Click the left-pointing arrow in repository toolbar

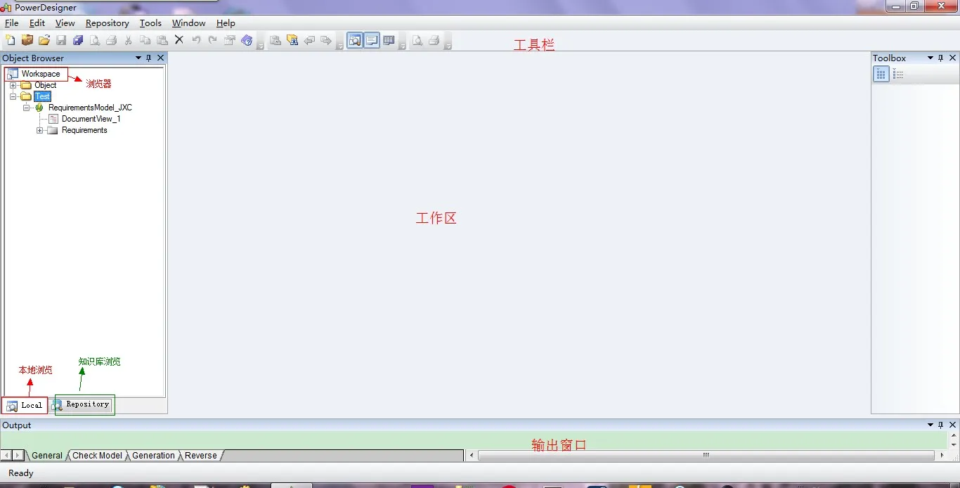click(x=309, y=40)
